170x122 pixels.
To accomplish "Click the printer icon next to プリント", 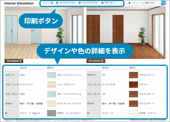I will click(x=52, y=3).
